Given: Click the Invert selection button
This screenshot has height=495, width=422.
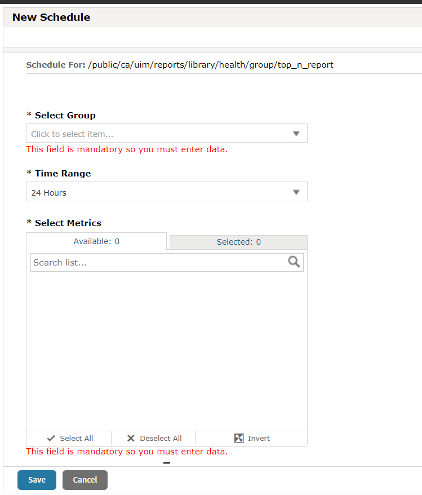Looking at the screenshot, I should (x=252, y=438).
